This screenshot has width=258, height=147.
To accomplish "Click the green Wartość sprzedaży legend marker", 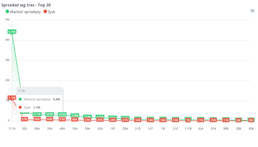I will click(7, 12).
